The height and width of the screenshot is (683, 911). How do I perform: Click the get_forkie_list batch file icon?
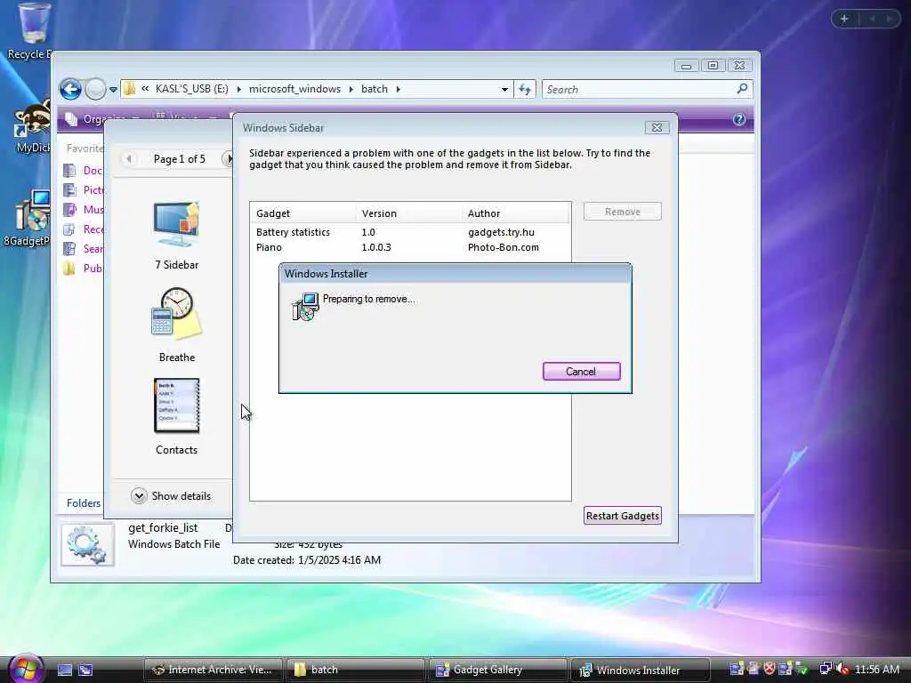(88, 545)
